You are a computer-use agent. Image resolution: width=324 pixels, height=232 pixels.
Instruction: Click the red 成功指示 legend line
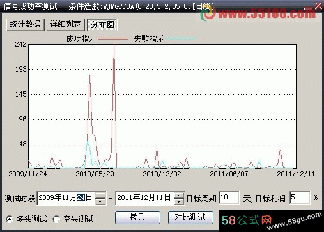coord(113,39)
